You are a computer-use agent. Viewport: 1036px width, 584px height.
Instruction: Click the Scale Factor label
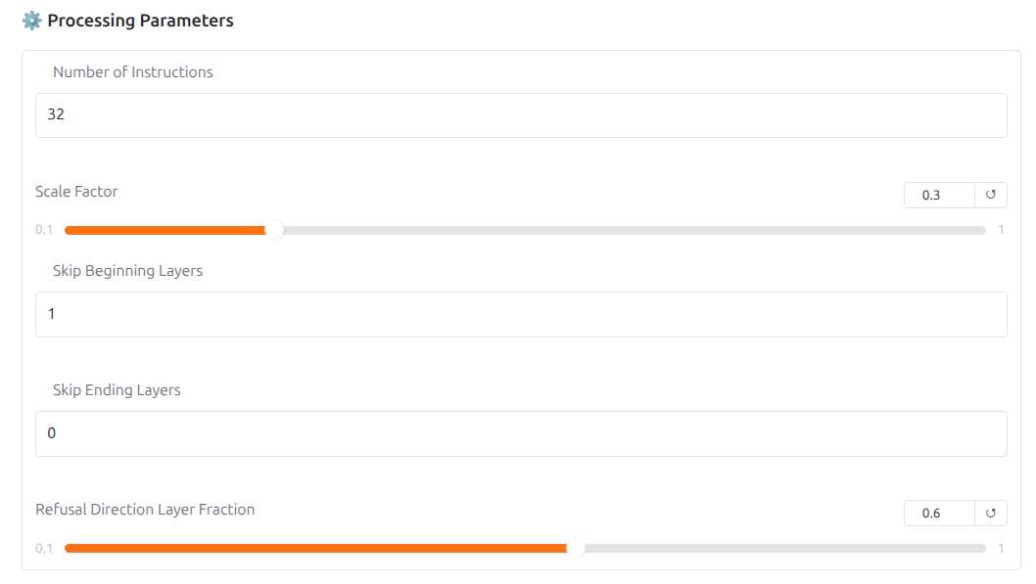[x=76, y=192]
